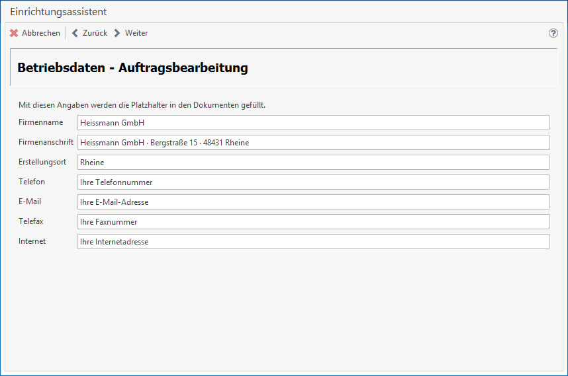Focus the Firmenname field with Heissmann GmbH

click(313, 122)
